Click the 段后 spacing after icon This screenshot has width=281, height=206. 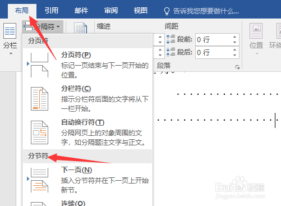point(171,52)
